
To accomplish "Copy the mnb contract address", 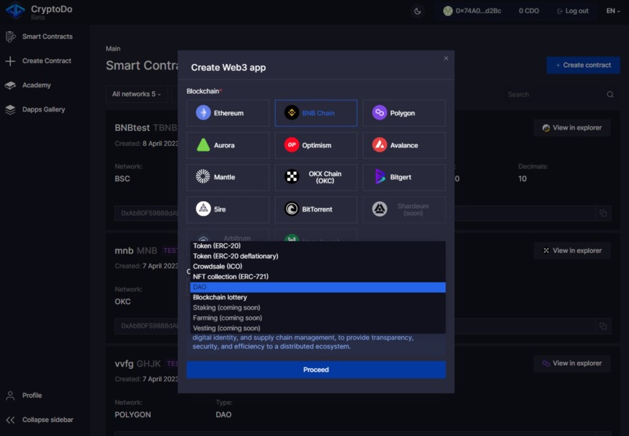I will coord(603,326).
